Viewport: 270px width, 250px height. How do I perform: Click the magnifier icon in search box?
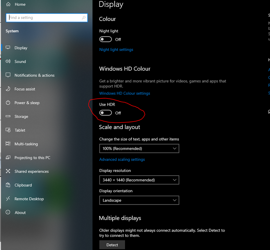[84, 17]
